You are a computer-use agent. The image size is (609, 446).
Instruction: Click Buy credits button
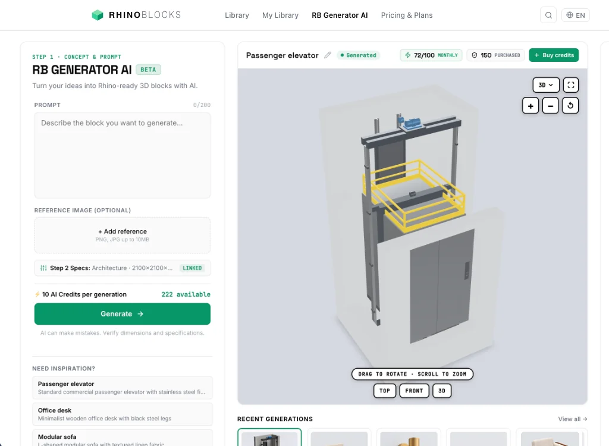pos(554,55)
